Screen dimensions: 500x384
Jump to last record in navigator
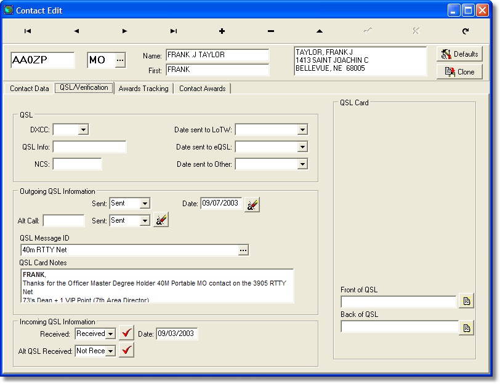174,31
